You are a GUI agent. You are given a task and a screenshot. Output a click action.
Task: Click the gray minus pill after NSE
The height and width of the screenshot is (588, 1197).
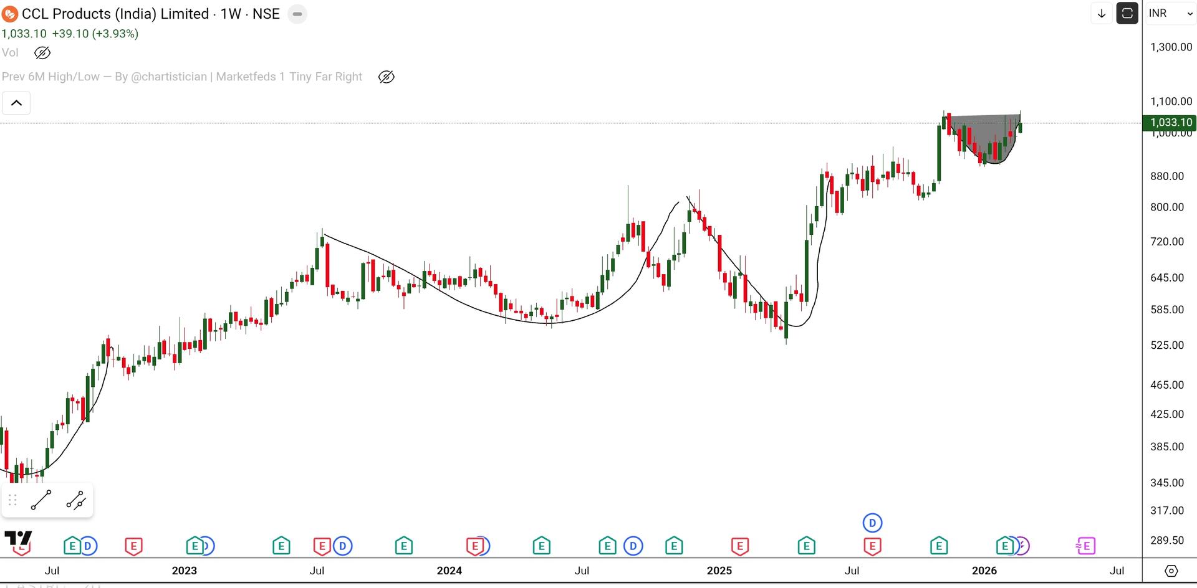[297, 14]
